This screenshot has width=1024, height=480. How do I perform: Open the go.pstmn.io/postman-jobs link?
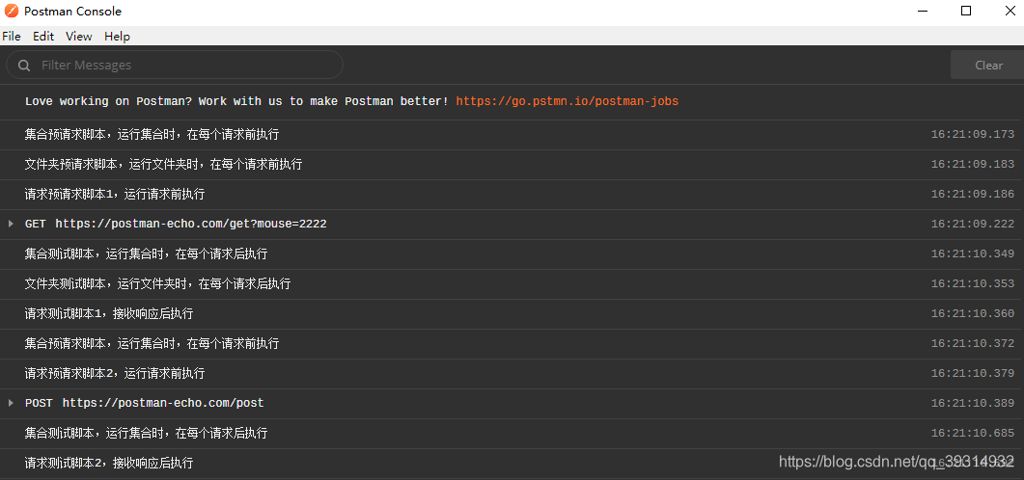click(x=567, y=101)
